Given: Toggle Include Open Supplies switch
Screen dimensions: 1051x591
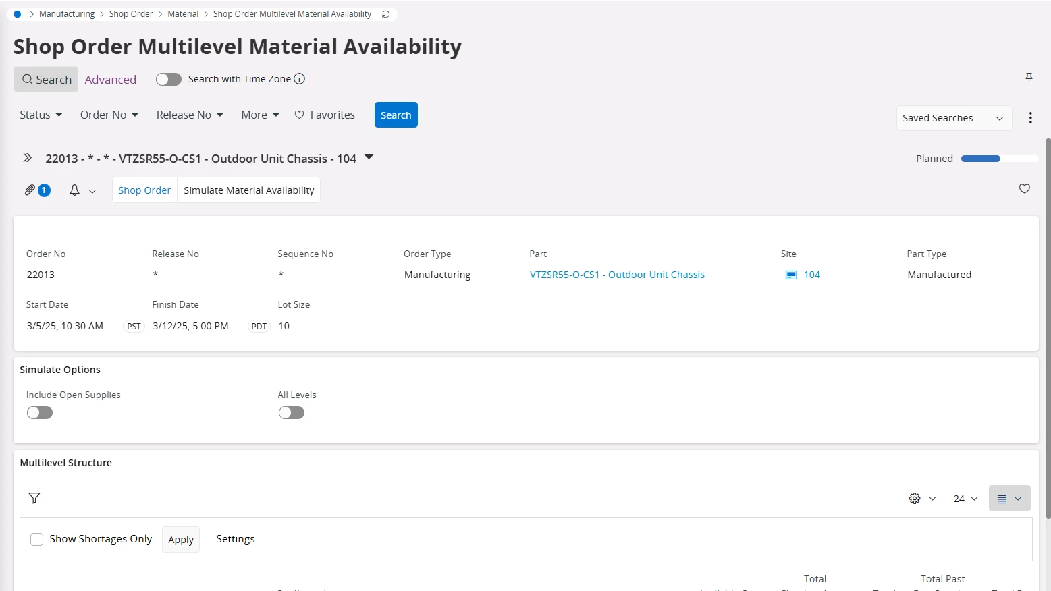Looking at the screenshot, I should 40,413.
